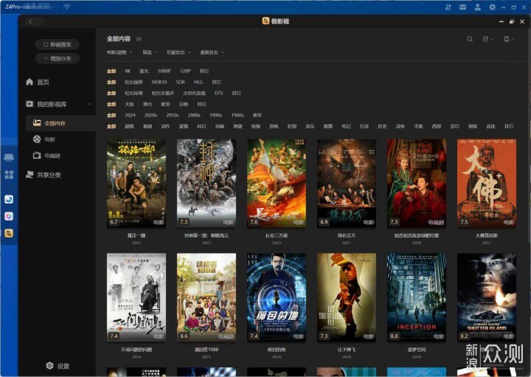531x377 pixels.
Task: Open 共享分类 shared categories
Action: [44, 175]
